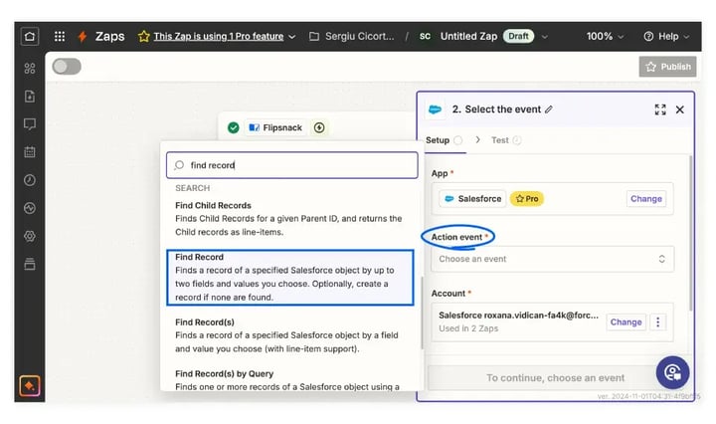Select the Find Record event
Image resolution: width=716 pixels, height=424 pixels.
coord(290,278)
